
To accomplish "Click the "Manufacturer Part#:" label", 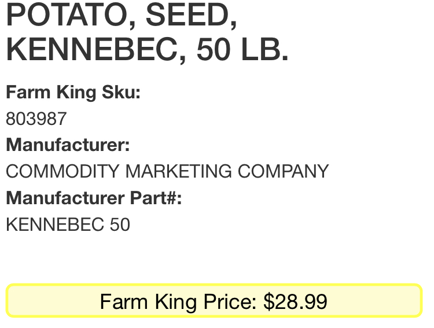I will (x=94, y=198).
